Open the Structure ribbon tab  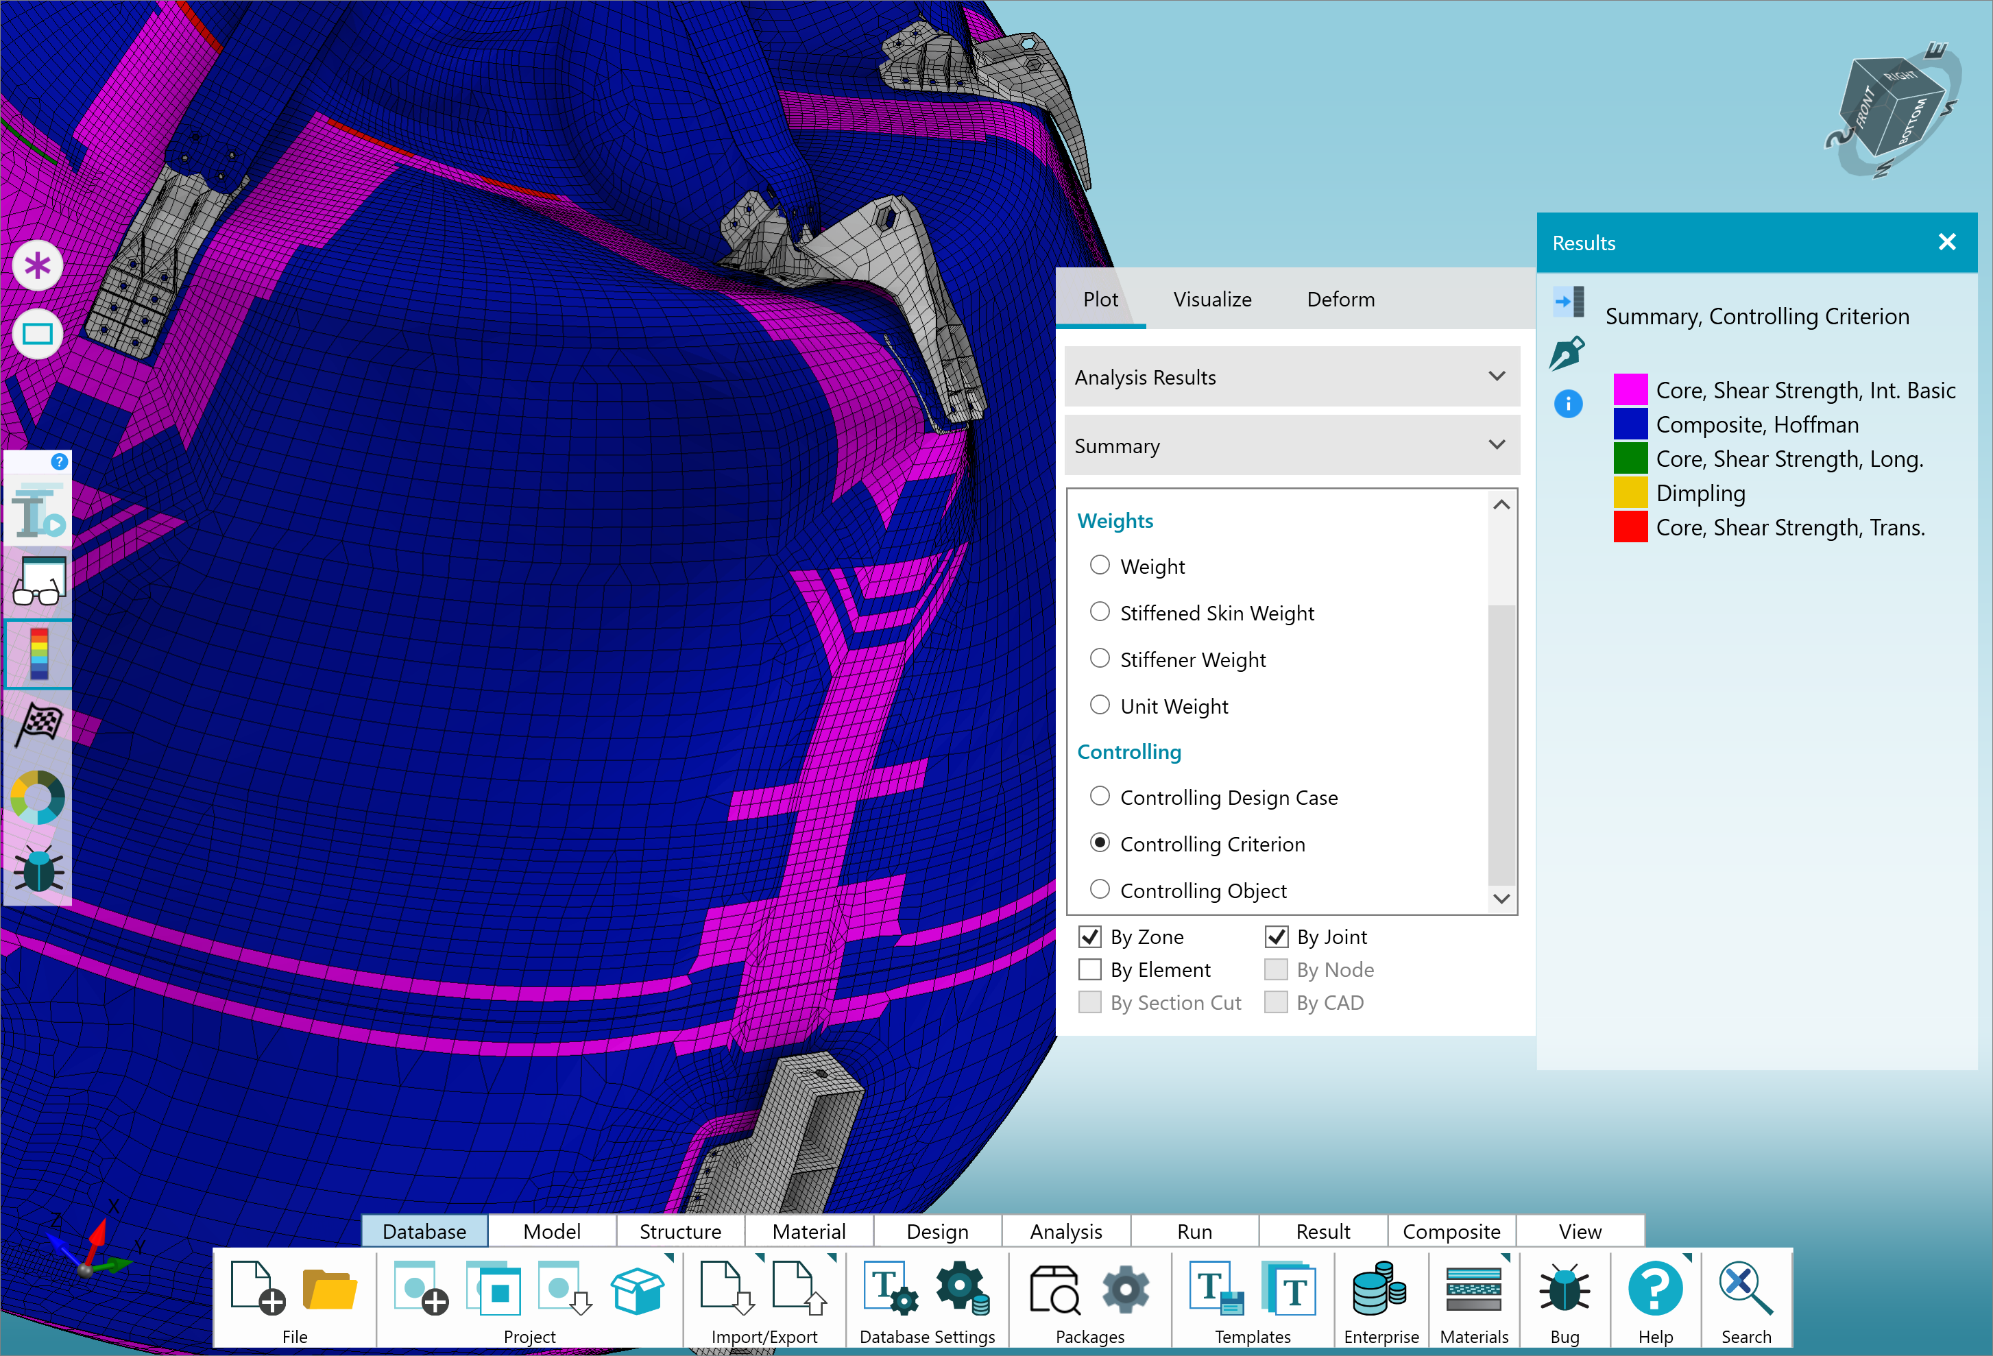click(x=680, y=1231)
